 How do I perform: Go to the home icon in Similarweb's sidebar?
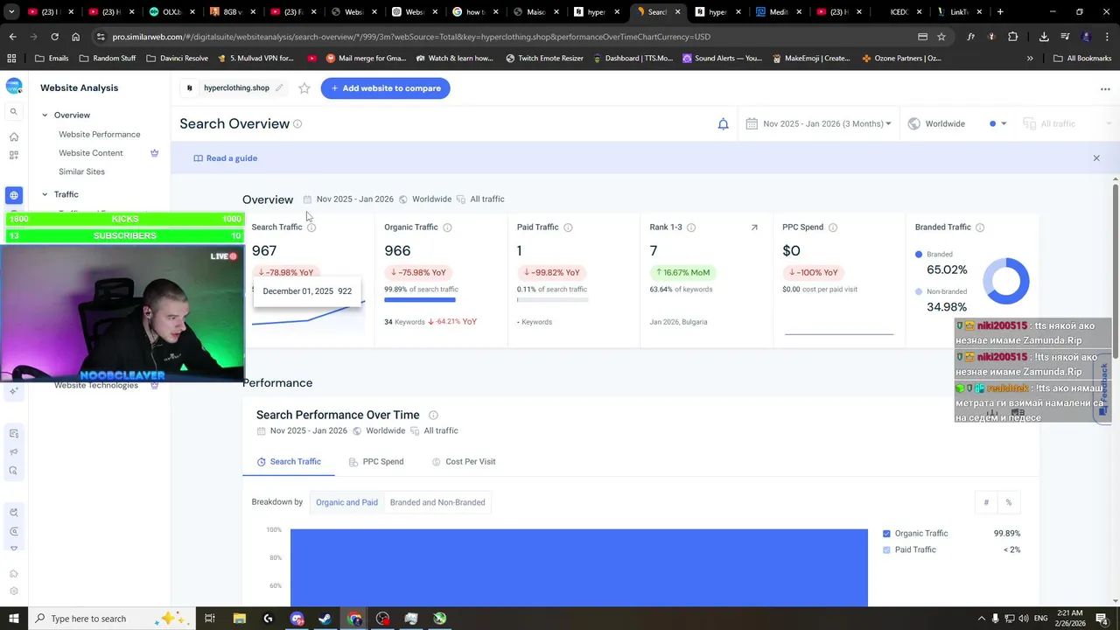13,137
